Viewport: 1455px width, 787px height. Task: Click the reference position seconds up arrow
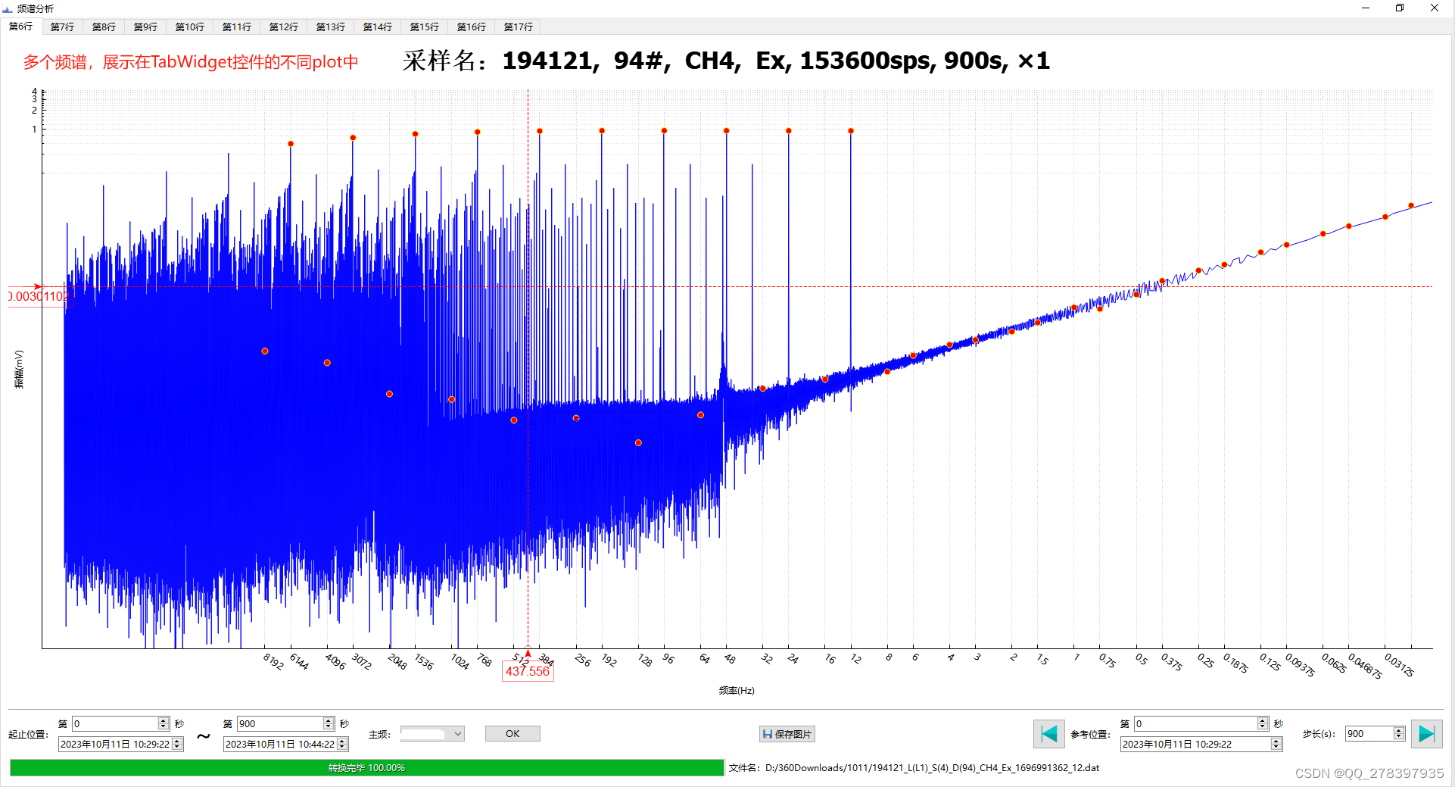1263,720
